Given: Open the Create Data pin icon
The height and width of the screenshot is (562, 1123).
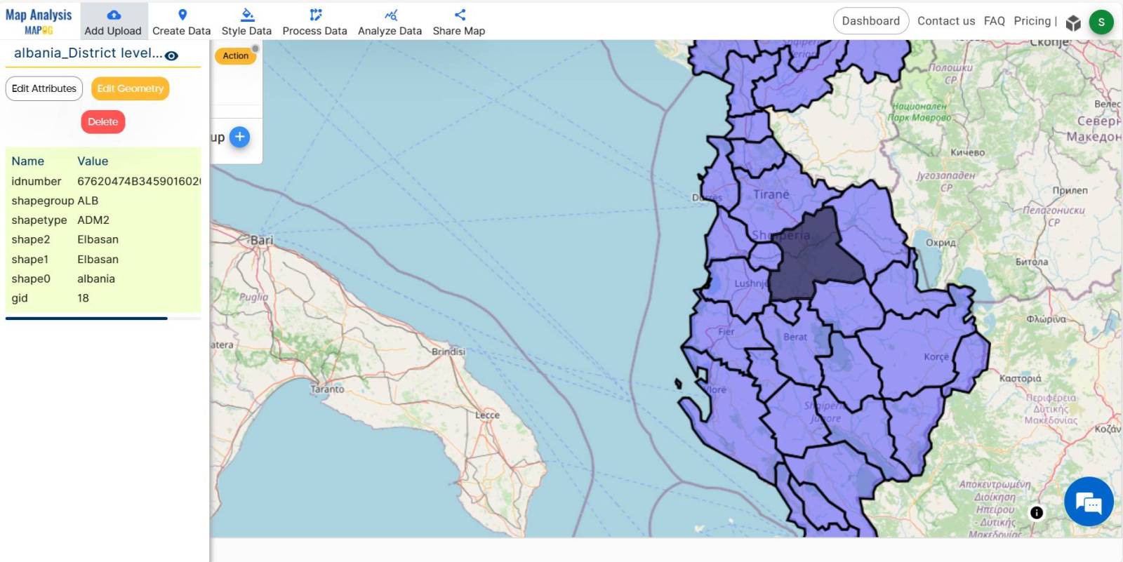Looking at the screenshot, I should tap(182, 15).
